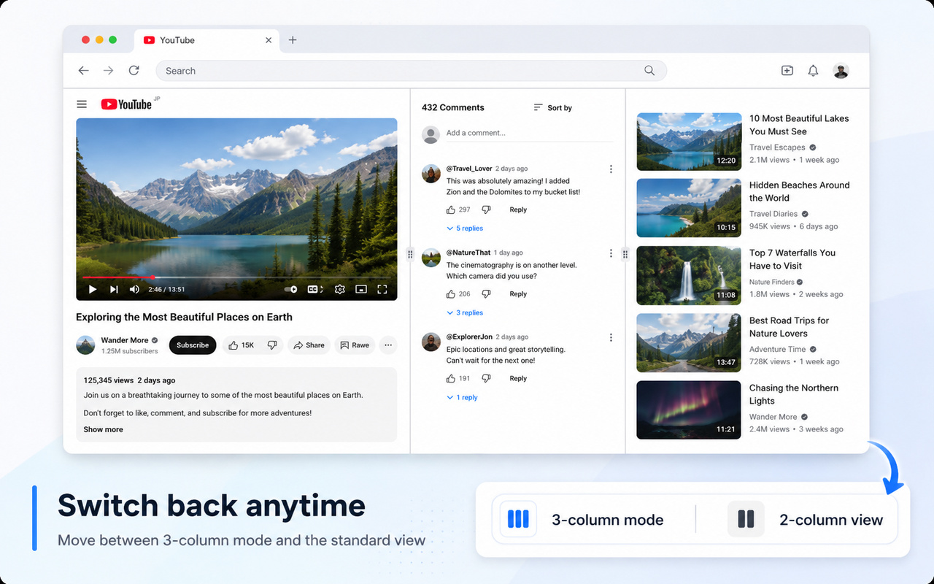
Task: Open the user profile avatar
Action: coord(841,71)
